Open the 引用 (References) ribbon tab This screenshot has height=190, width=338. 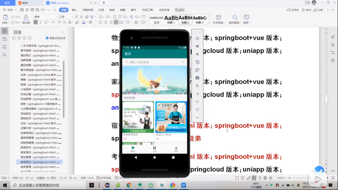coord(101,10)
